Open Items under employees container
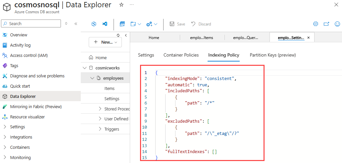The height and width of the screenshot is (163, 342). (x=109, y=88)
